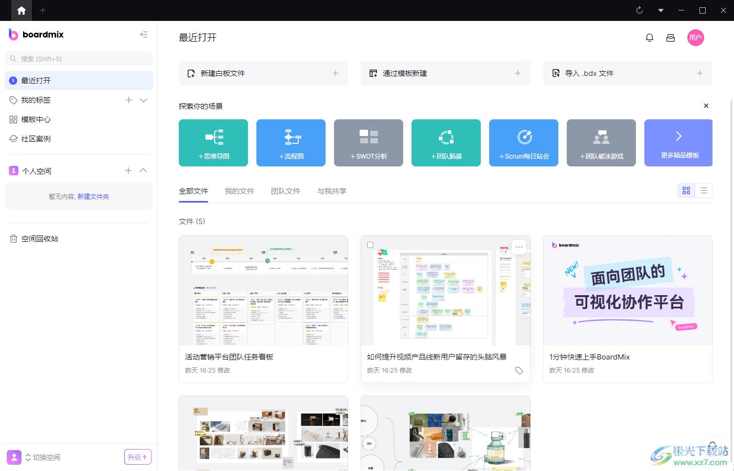
Task: Open the notification bell
Action: 650,38
